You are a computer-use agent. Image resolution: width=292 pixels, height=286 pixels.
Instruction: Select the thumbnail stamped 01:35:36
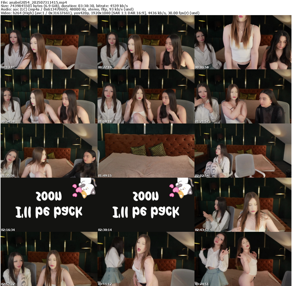[49, 151]
